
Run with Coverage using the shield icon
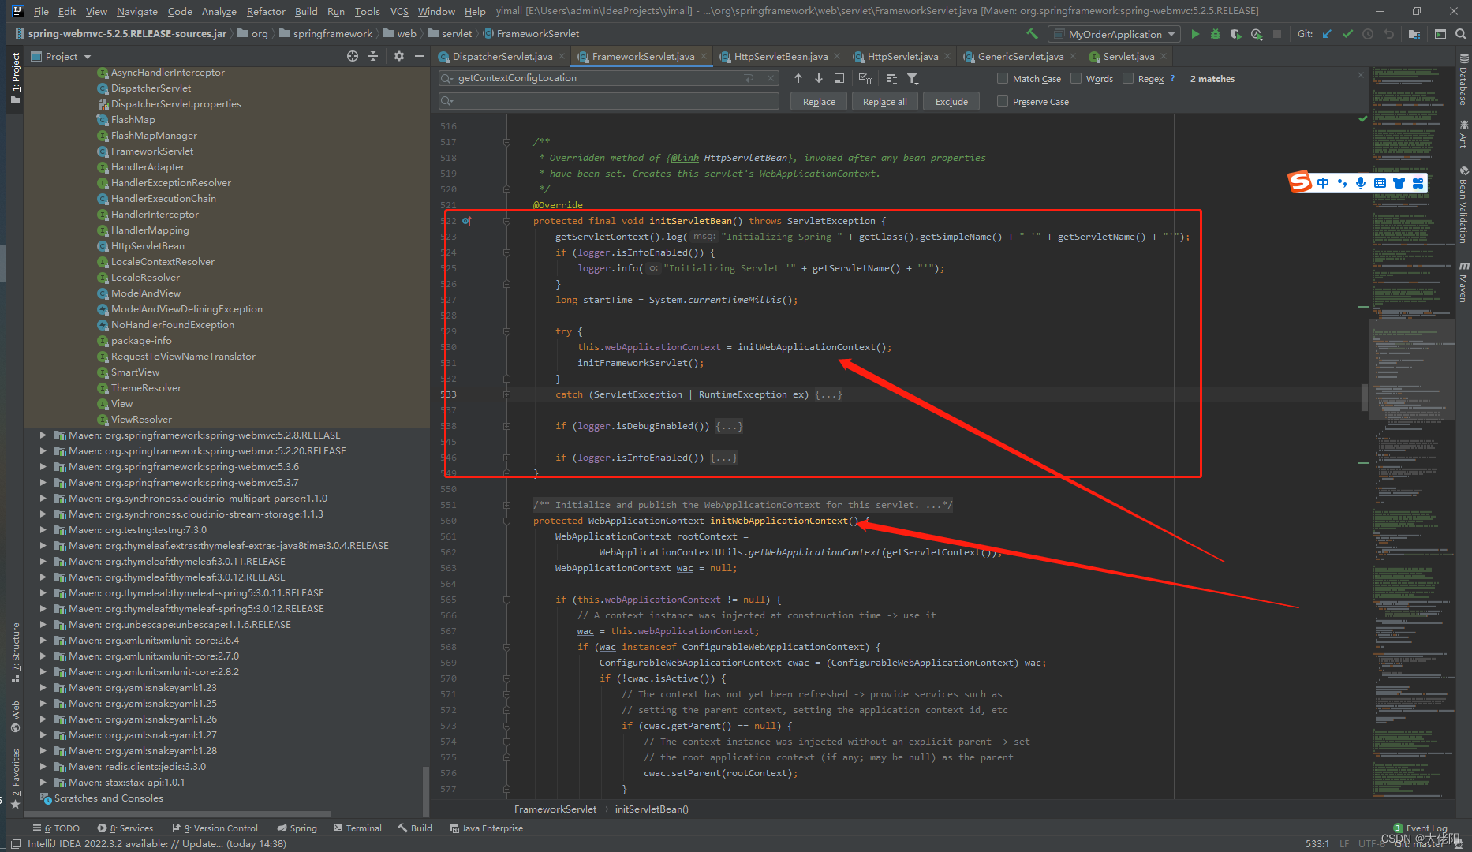(1236, 34)
